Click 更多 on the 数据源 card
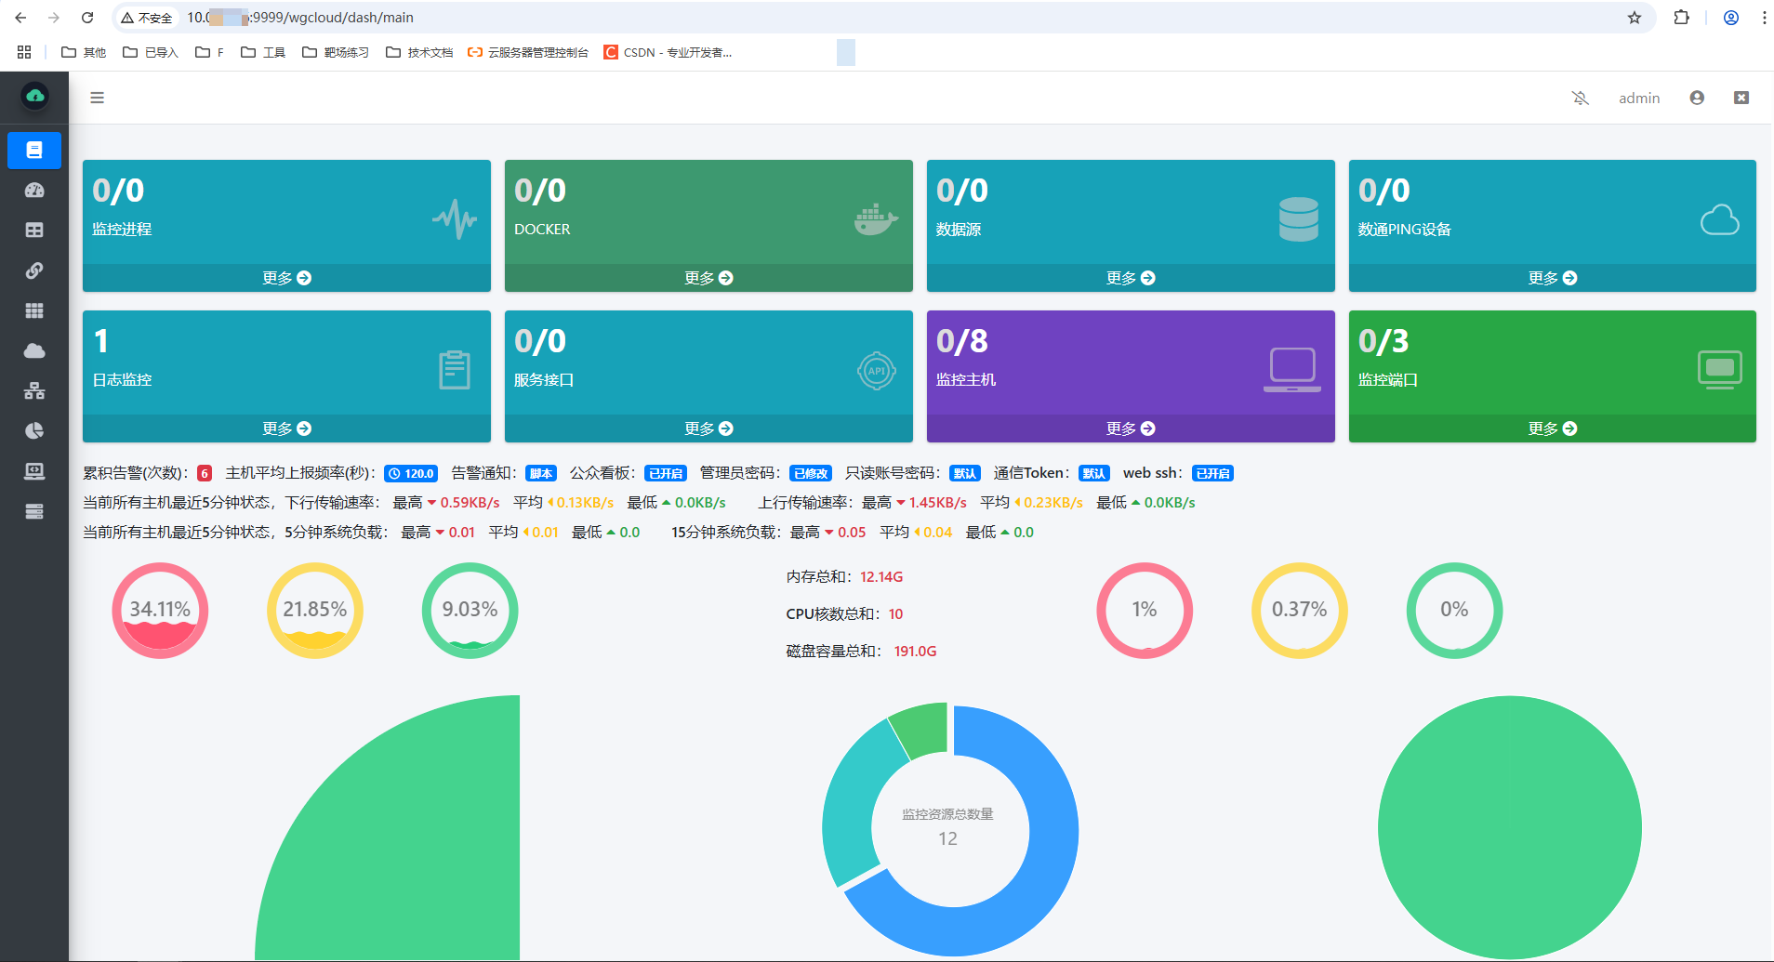The width and height of the screenshot is (1774, 962). tap(1132, 278)
